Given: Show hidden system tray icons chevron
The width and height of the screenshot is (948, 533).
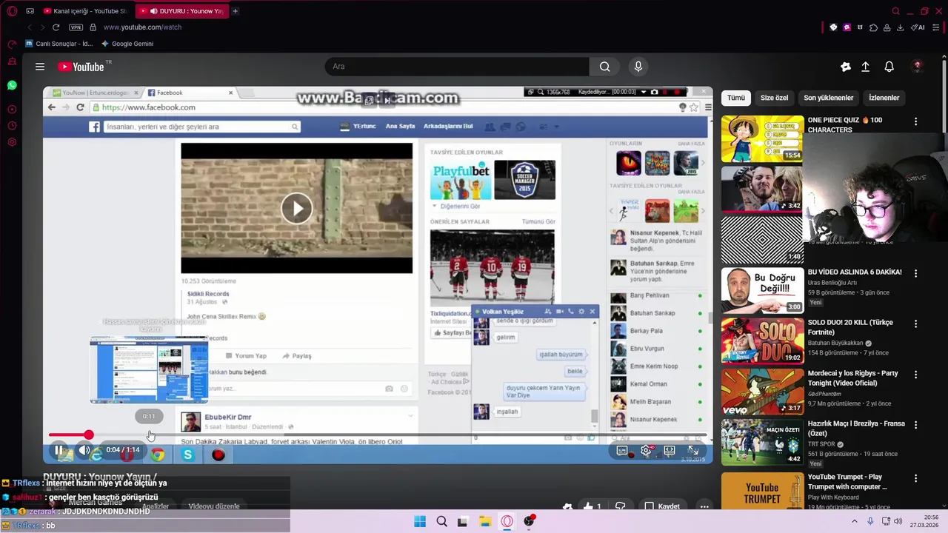Looking at the screenshot, I should point(854,521).
